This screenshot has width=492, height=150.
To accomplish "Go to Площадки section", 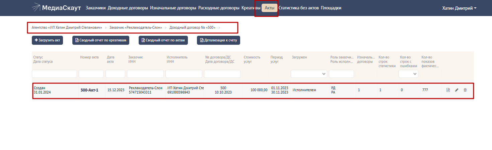I will coord(331,8).
